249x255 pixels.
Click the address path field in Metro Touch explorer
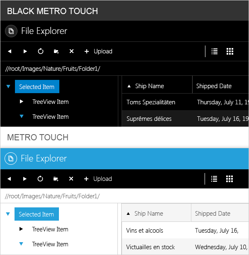(x=124, y=196)
